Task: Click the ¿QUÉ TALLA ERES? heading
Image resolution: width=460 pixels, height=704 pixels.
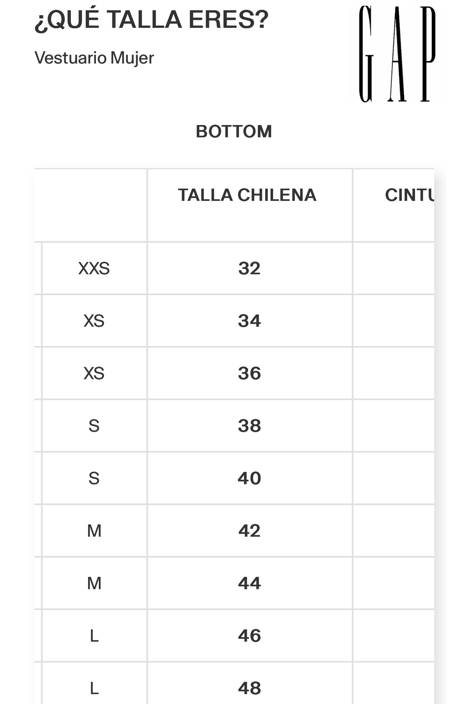Action: tap(151, 20)
